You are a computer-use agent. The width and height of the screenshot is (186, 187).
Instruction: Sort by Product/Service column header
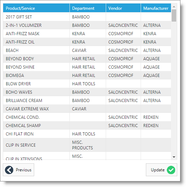pos(36,8)
